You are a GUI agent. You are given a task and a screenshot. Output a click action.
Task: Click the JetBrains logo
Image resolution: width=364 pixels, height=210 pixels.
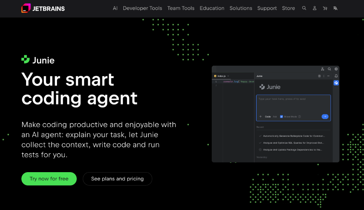pos(43,9)
